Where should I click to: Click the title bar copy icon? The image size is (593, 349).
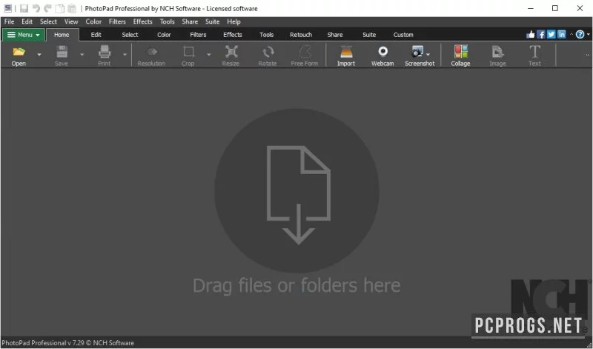tap(60, 8)
